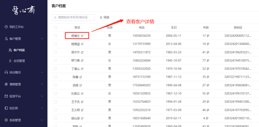259x127 pixels.
Task: Open 孙彦云 external link icon
Action: point(82,94)
